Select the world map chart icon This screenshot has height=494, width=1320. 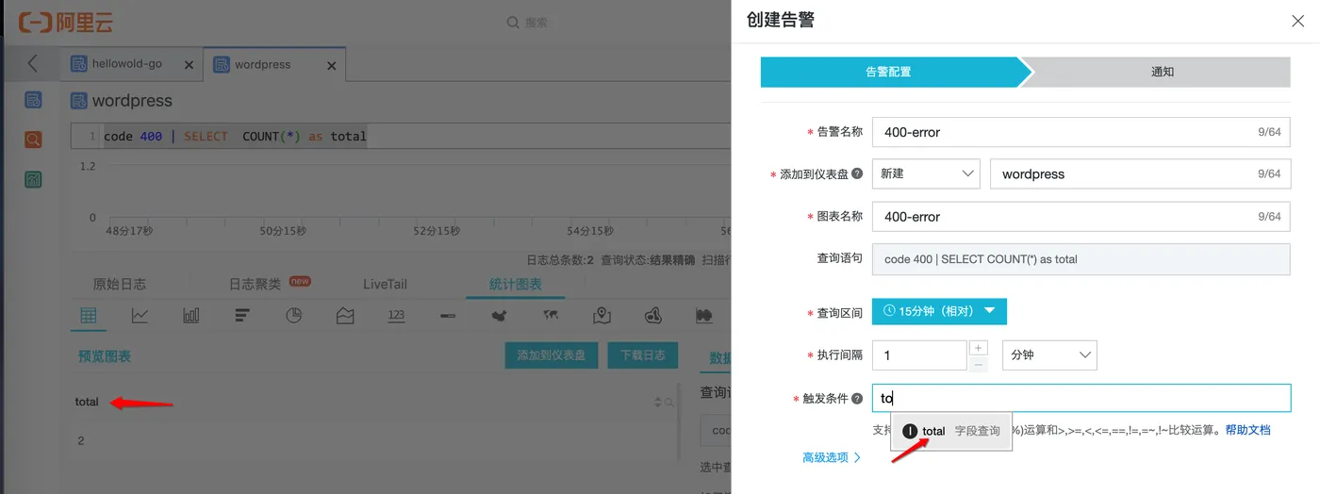click(551, 316)
